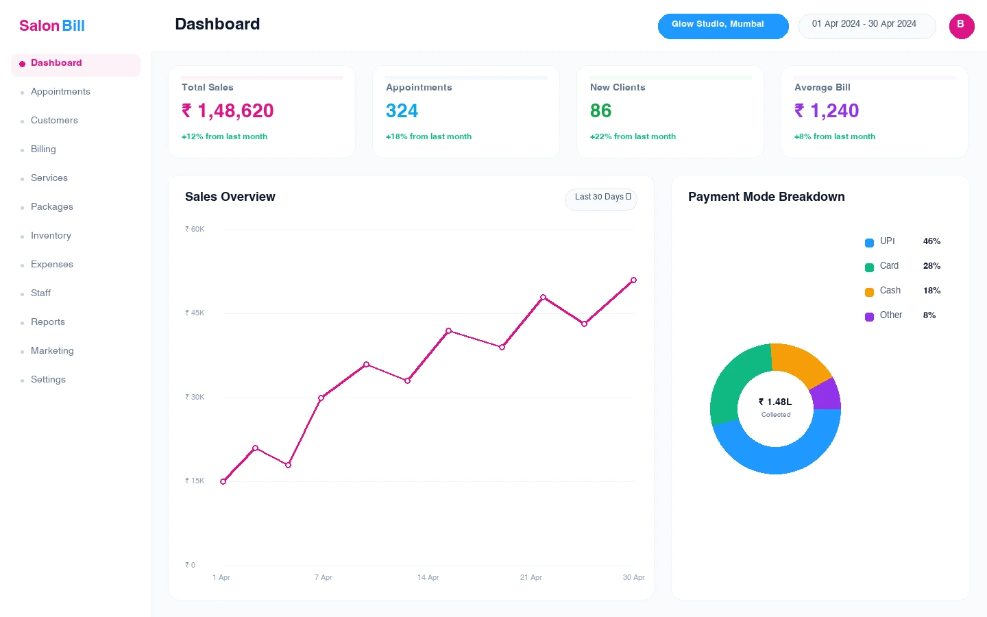Select the Average Bill card
This screenshot has width=987, height=617.
click(875, 112)
